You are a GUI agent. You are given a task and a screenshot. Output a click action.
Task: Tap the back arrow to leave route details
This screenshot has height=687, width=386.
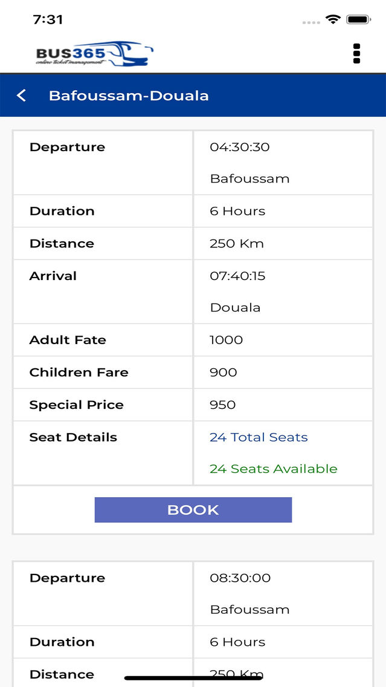point(21,96)
